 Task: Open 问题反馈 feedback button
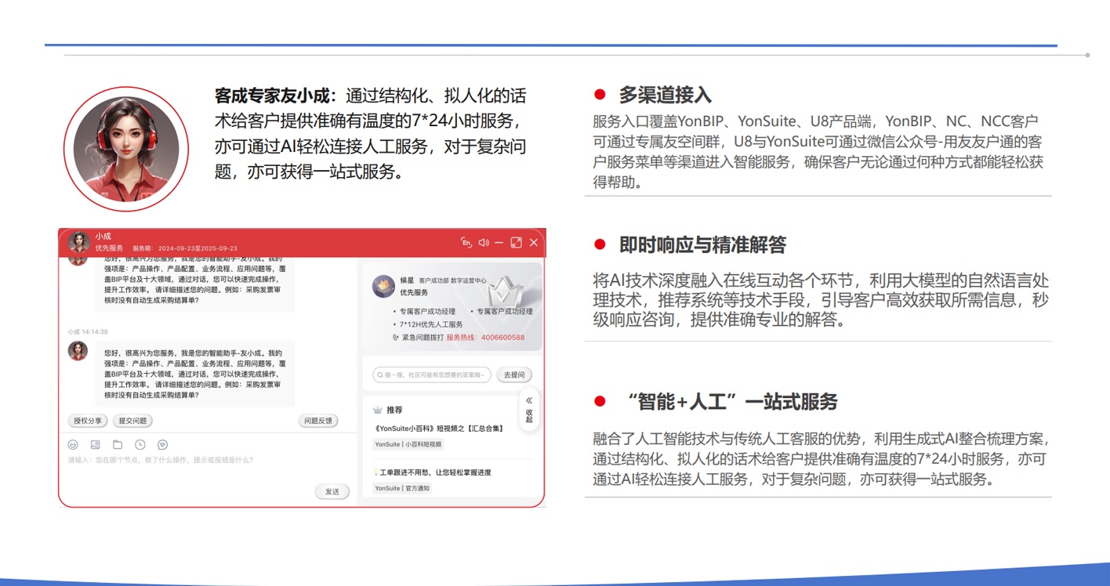coord(318,421)
